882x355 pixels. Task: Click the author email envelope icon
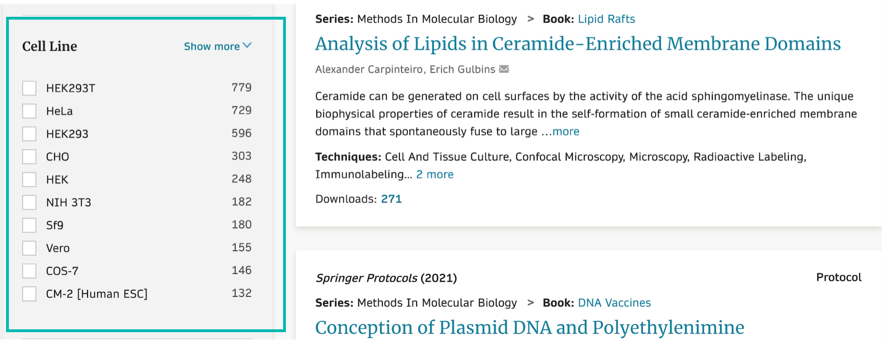click(x=504, y=69)
